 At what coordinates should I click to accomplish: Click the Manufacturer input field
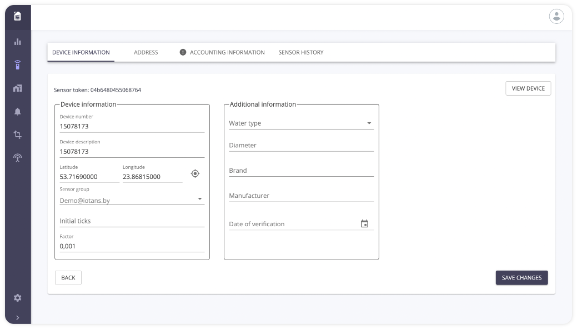pos(301,196)
